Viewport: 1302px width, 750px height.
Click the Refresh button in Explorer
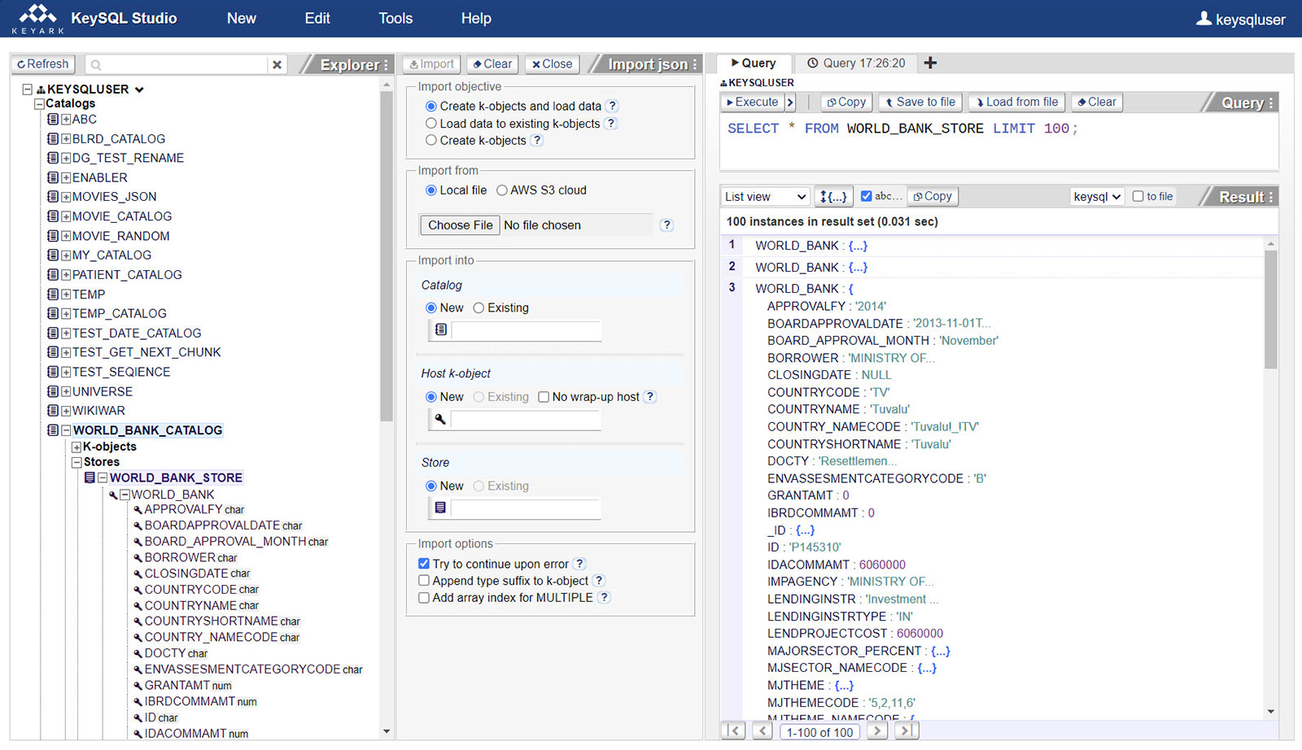pyautogui.click(x=43, y=64)
